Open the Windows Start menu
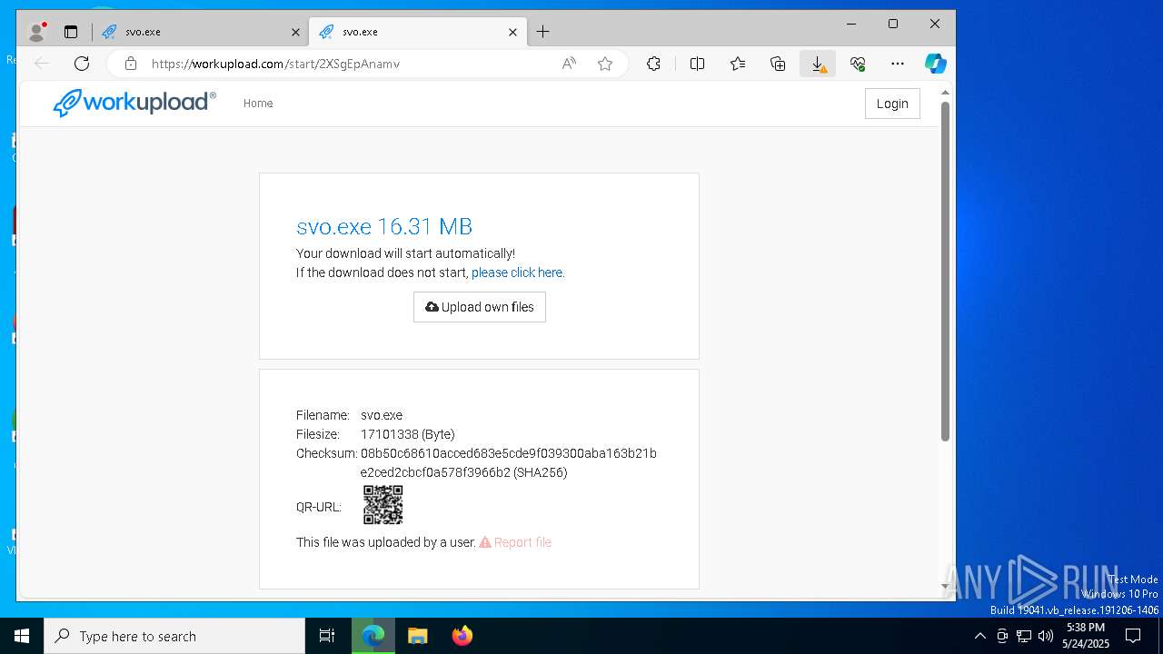The width and height of the screenshot is (1163, 654). [22, 636]
